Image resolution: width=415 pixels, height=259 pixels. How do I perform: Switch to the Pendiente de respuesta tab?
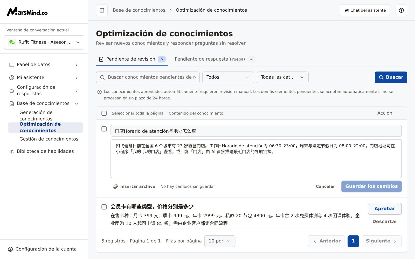(215, 59)
